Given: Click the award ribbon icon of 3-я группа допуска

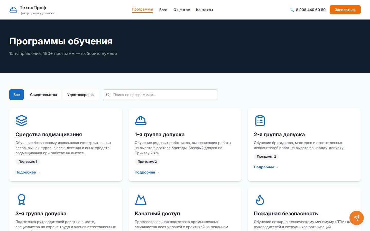Looking at the screenshot, I should coord(22,200).
